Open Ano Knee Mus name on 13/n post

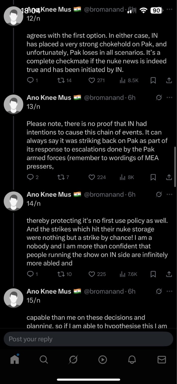click(x=49, y=97)
